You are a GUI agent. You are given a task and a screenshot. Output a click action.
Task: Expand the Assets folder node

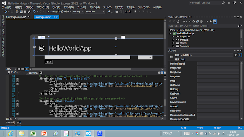(173, 43)
